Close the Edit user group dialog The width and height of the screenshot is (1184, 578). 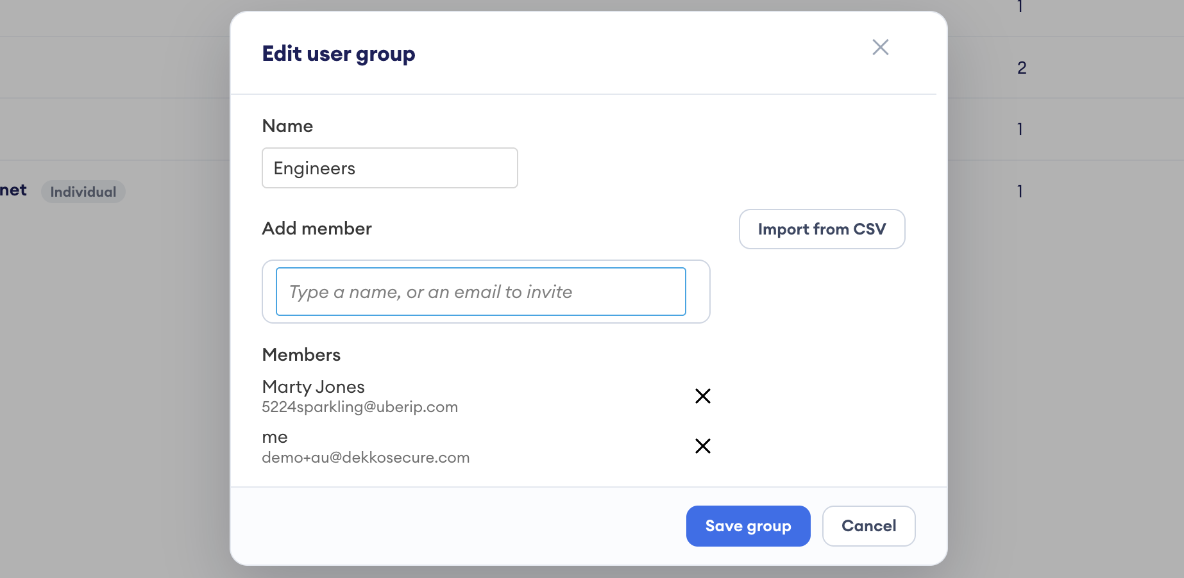880,47
